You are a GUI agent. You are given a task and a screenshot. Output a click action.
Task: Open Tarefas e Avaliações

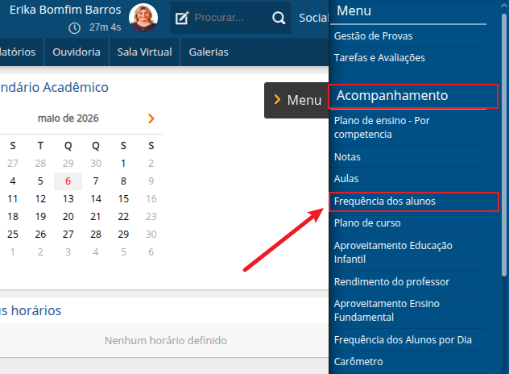[379, 58]
